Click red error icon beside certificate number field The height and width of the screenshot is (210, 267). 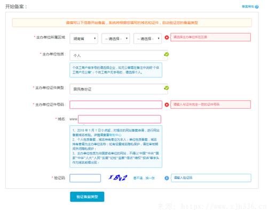(x=167, y=104)
